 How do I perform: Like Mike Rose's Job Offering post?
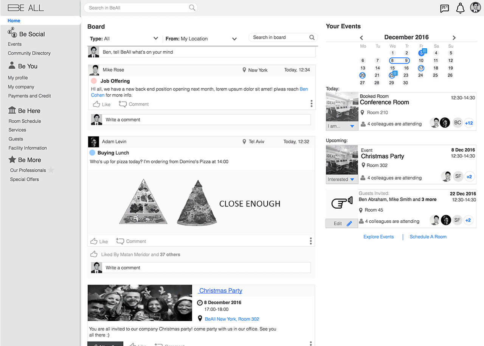tap(102, 104)
